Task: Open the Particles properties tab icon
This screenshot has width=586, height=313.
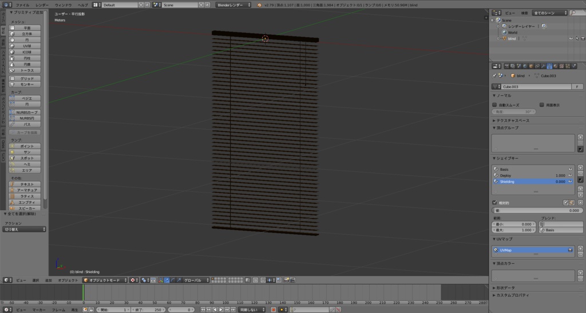Action: tap(568, 66)
